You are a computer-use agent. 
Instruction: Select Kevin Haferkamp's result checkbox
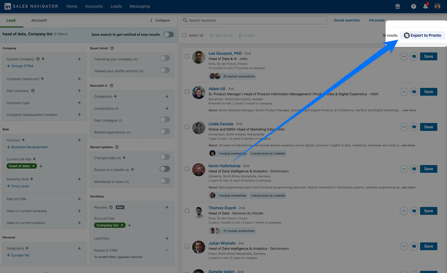pos(187,169)
